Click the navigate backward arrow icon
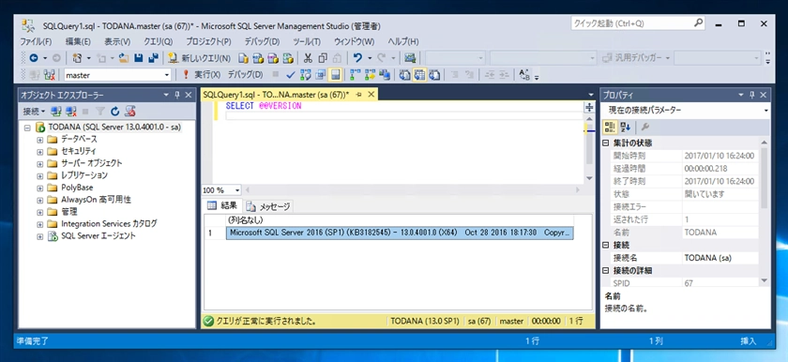The image size is (788, 362). 34,58
